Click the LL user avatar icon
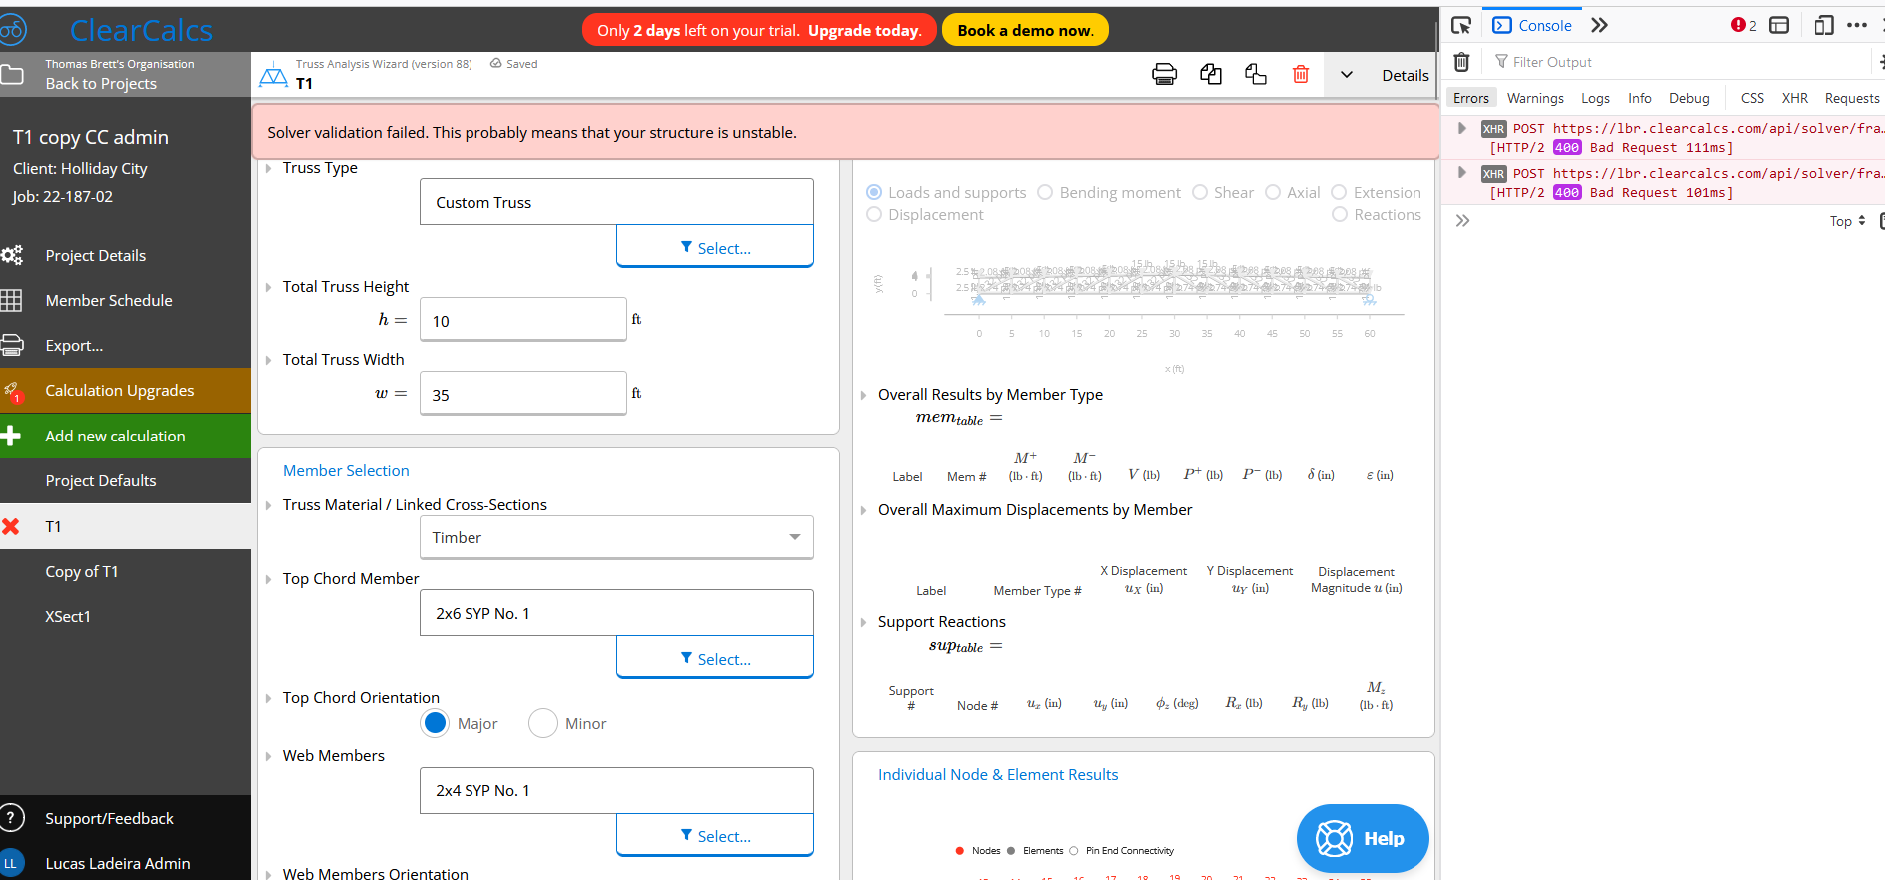Viewport: 1885px width, 880px height. tap(11, 863)
